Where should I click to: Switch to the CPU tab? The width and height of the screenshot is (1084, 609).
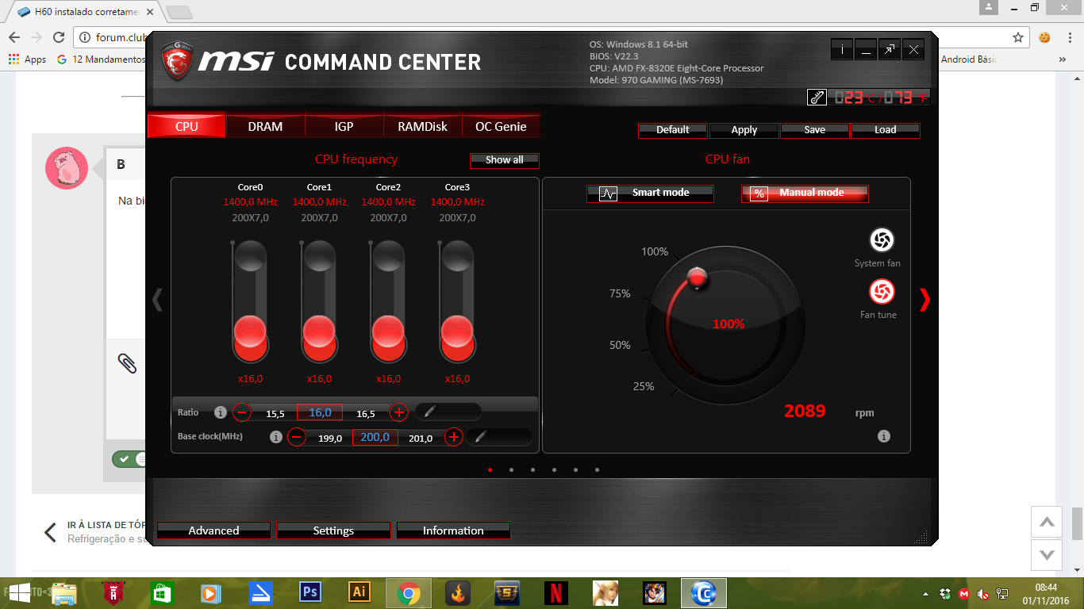point(186,126)
